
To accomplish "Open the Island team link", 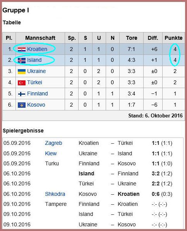I will [x=34, y=60].
